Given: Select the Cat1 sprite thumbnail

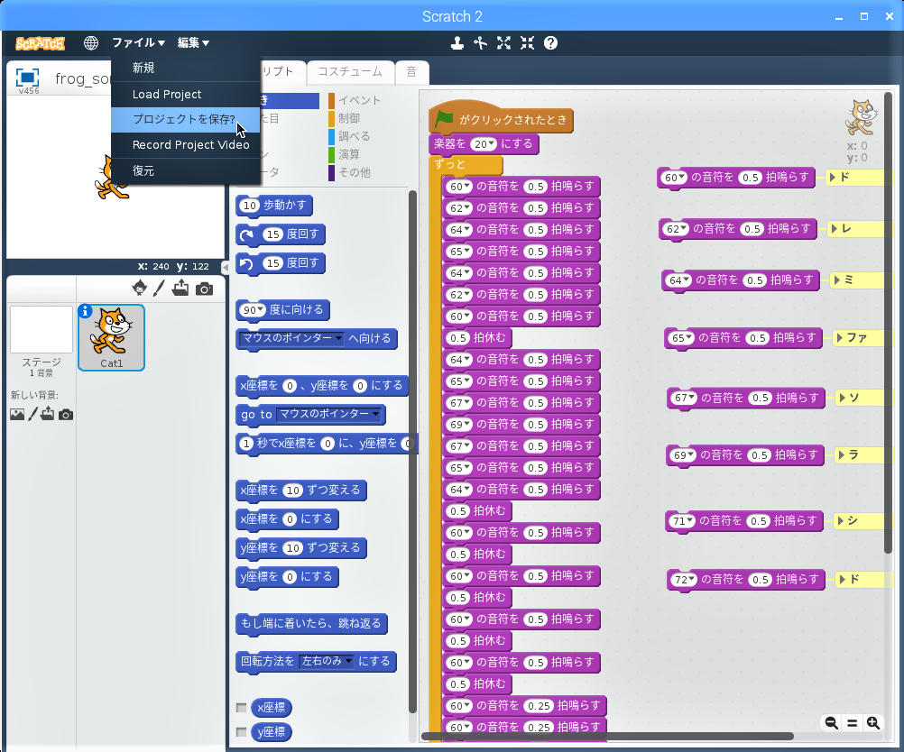Looking at the screenshot, I should pyautogui.click(x=111, y=338).
